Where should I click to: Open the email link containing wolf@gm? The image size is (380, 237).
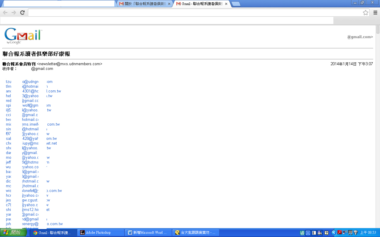pyautogui.click(x=28, y=105)
